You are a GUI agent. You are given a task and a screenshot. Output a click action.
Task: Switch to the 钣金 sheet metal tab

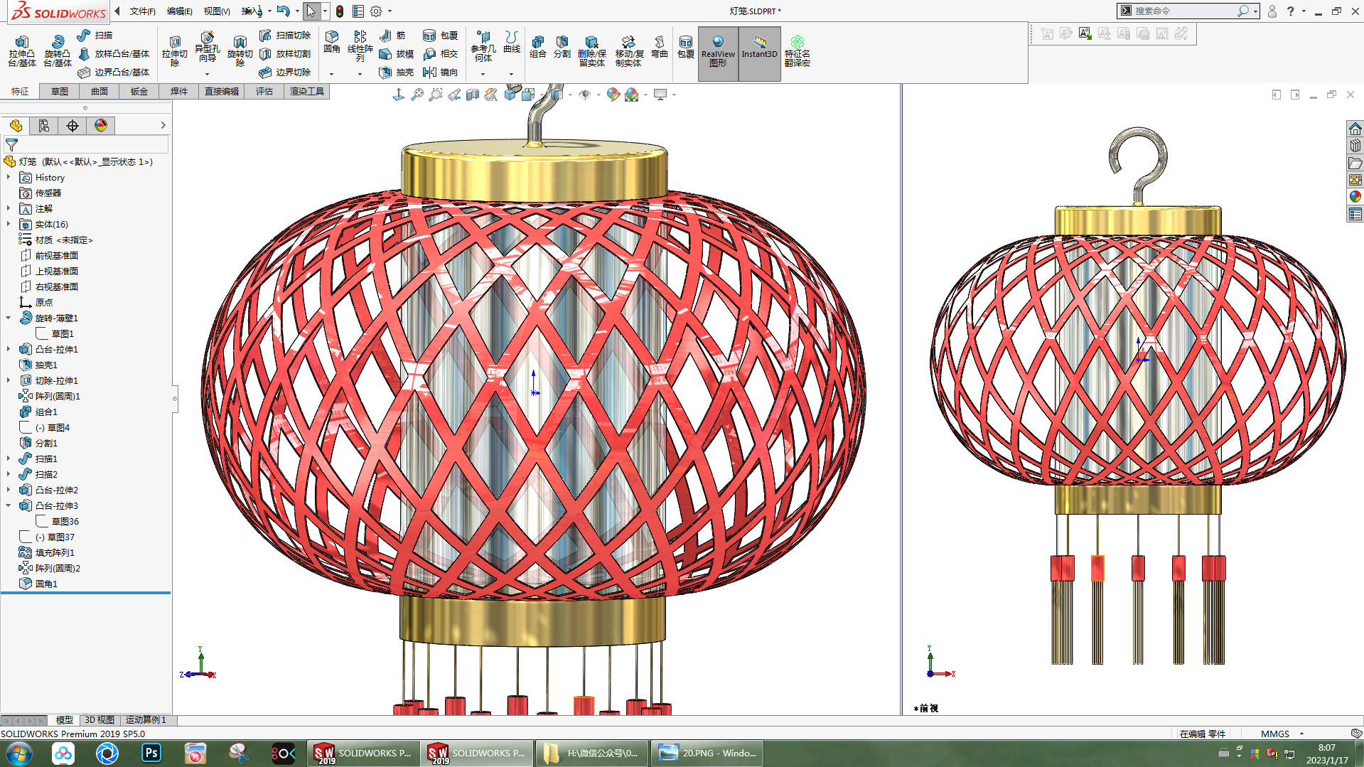139,91
